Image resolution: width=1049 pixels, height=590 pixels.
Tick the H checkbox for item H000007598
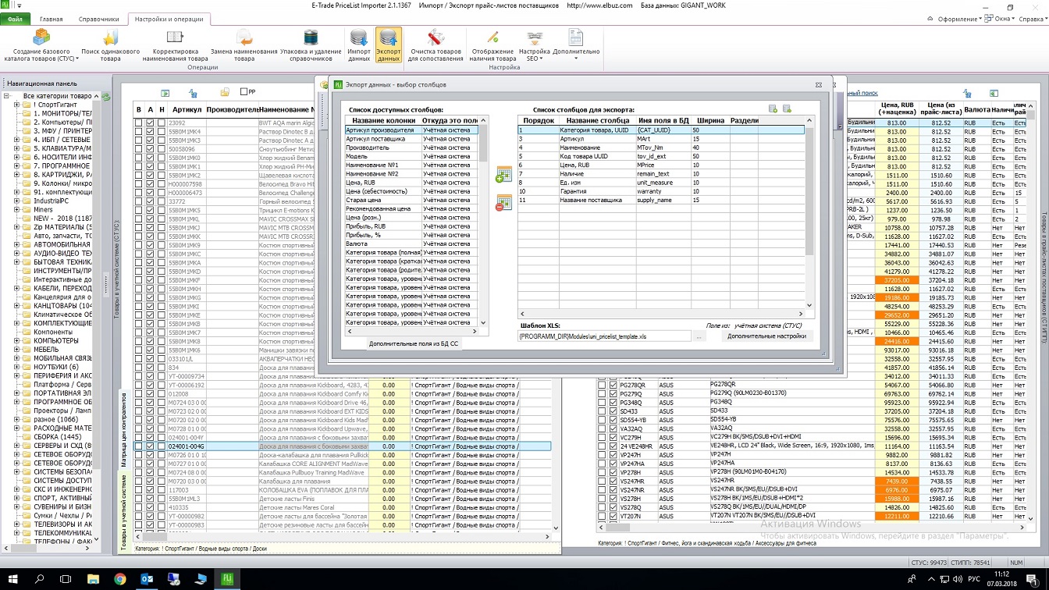(162, 184)
